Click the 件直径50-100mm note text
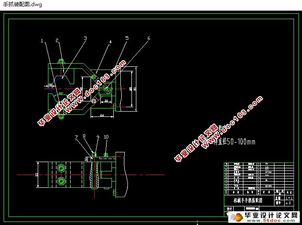Screen dimensions: 302x225 click(x=235, y=142)
